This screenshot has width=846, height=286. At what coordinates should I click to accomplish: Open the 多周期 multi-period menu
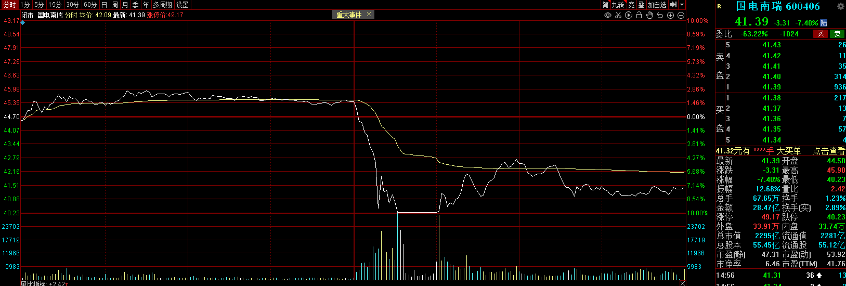162,5
